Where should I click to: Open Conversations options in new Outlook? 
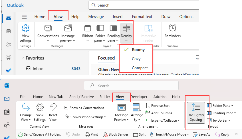(x=48, y=33)
